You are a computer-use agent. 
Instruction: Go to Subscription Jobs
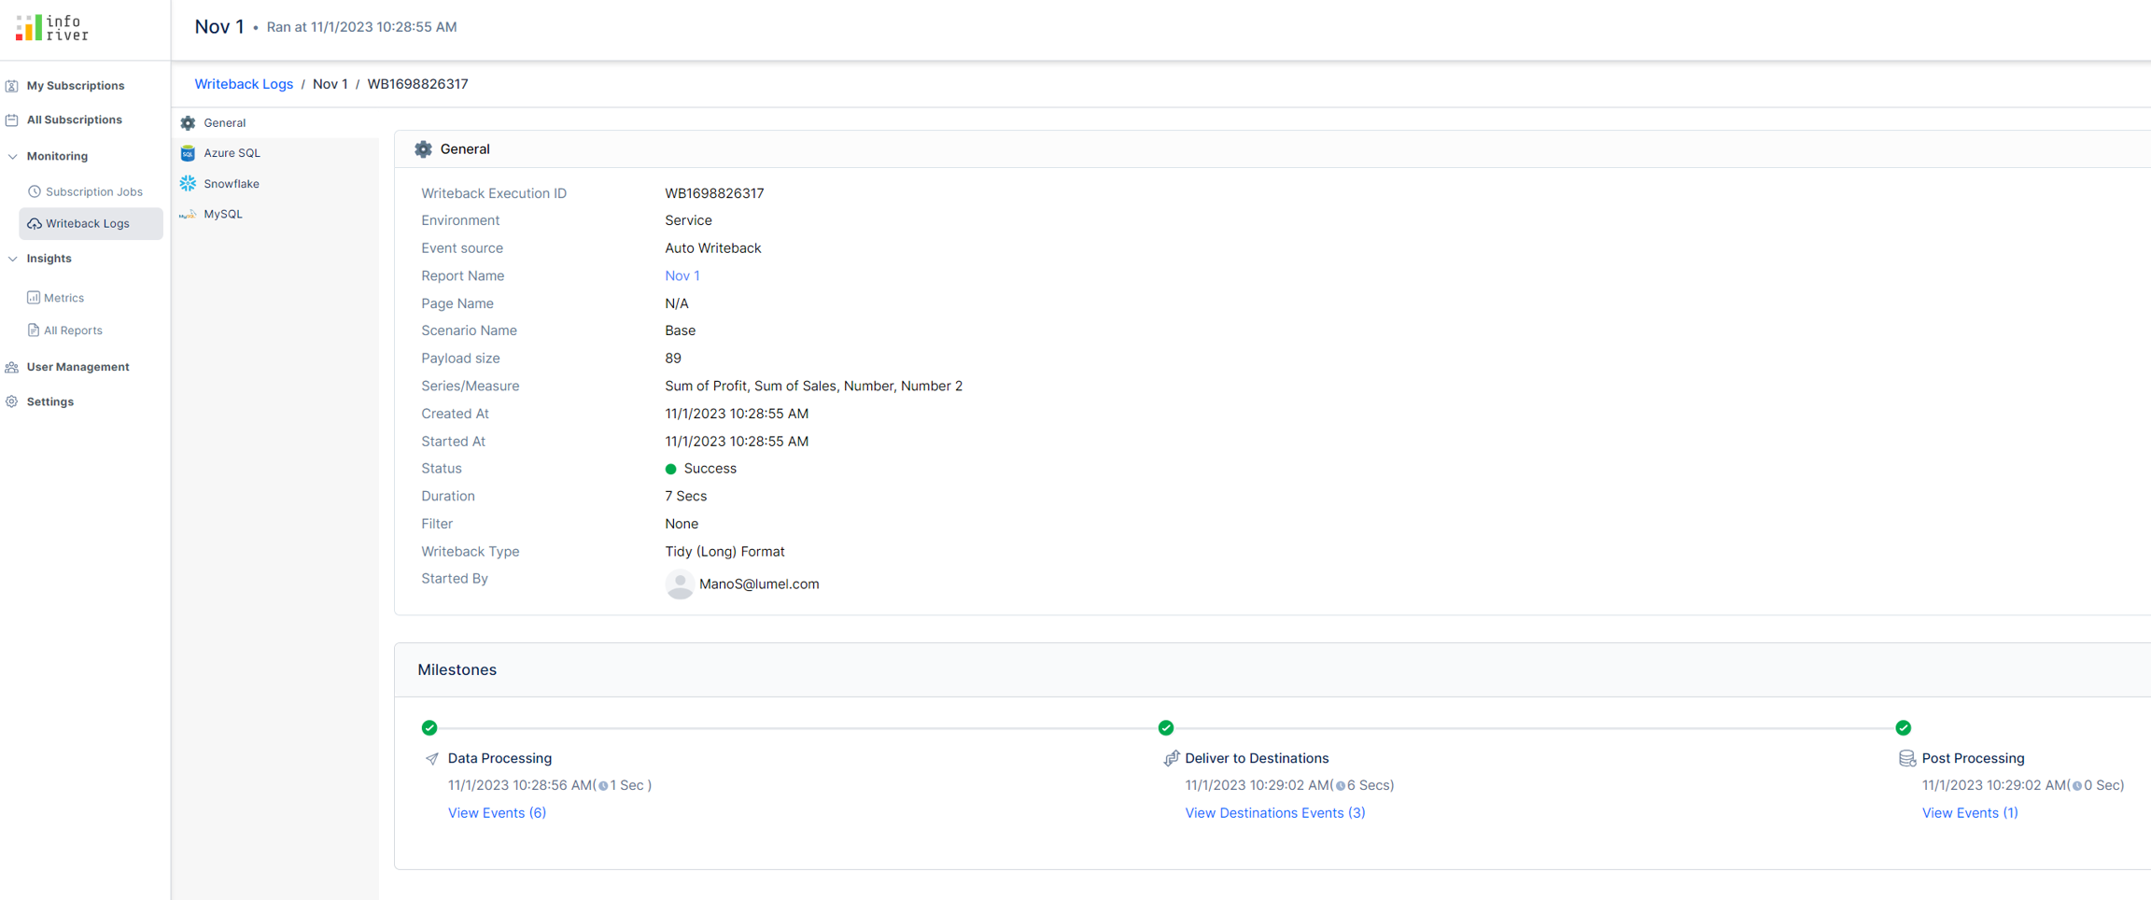tap(93, 191)
